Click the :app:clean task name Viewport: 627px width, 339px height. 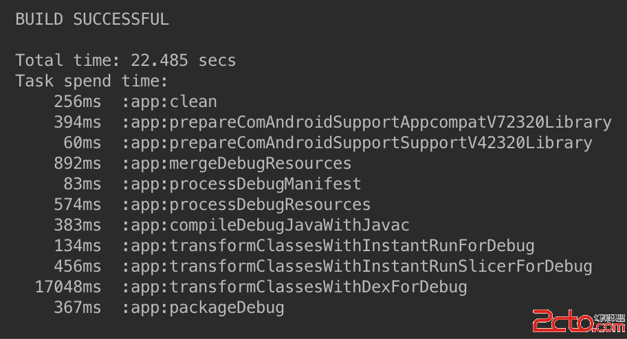coord(169,102)
